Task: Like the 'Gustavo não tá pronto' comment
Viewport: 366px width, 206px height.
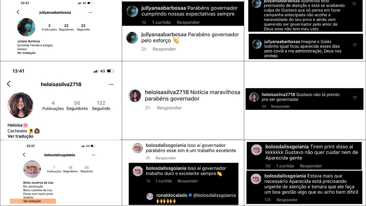Action: [355, 98]
